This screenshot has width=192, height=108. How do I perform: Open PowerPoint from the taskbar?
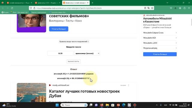tap(118, 105)
